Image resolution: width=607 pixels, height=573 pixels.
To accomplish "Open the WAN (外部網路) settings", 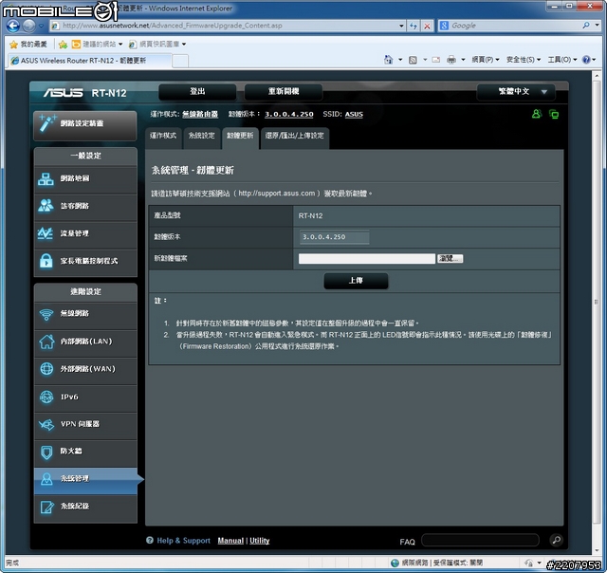I will (x=85, y=369).
